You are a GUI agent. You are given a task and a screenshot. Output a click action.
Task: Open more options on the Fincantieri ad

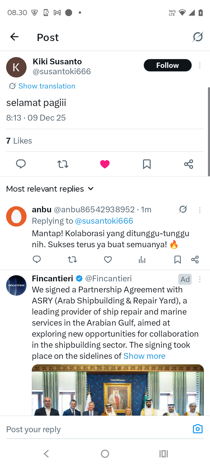coord(200,280)
